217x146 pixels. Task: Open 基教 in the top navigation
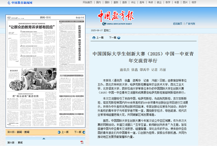116,3
